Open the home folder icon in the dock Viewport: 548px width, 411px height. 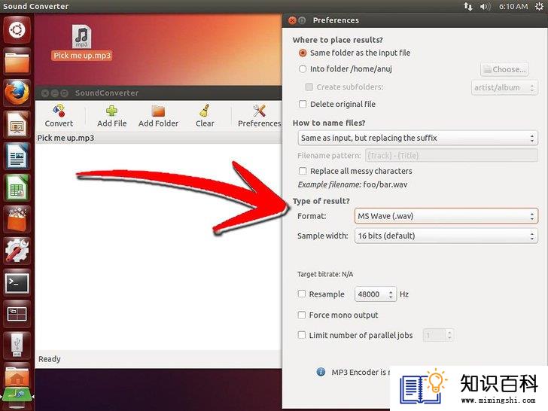coord(17,376)
